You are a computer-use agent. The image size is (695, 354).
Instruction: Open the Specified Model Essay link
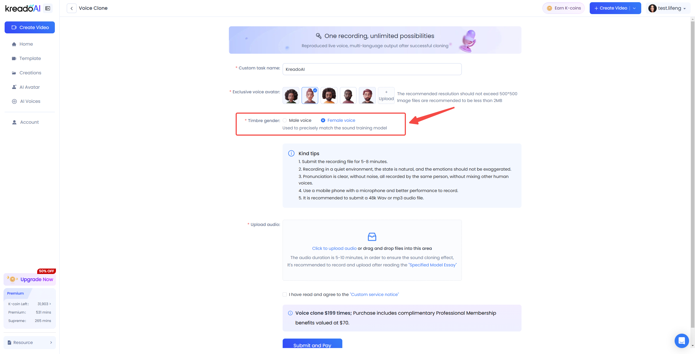coord(432,265)
